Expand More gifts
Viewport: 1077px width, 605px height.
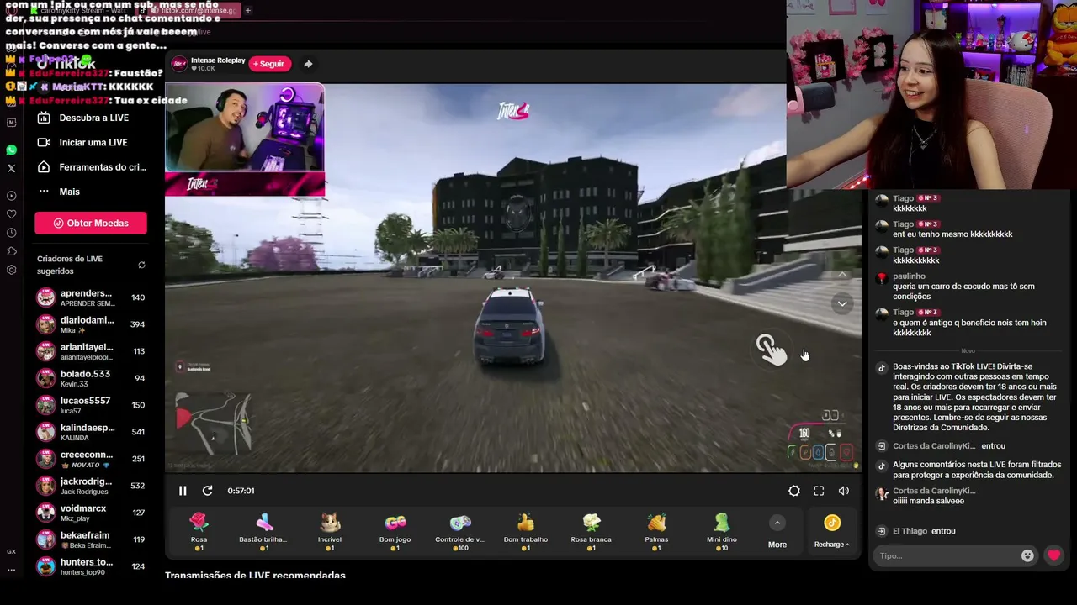(x=777, y=533)
